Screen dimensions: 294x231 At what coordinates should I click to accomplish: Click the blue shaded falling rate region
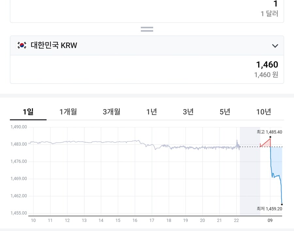[276, 160]
